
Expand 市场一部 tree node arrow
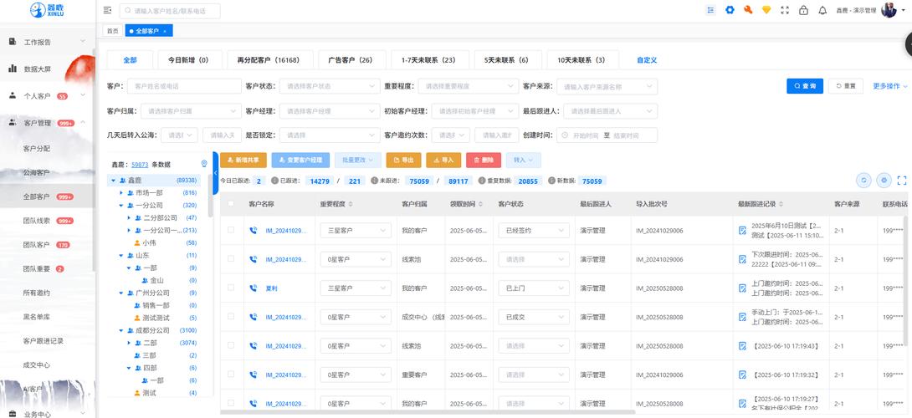[121, 192]
